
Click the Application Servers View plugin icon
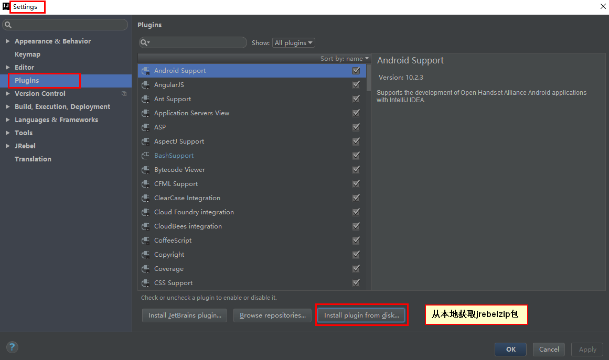[x=146, y=113]
